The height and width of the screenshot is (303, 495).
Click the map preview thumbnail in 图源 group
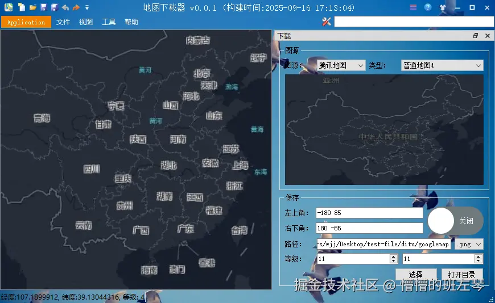pyautogui.click(x=384, y=129)
